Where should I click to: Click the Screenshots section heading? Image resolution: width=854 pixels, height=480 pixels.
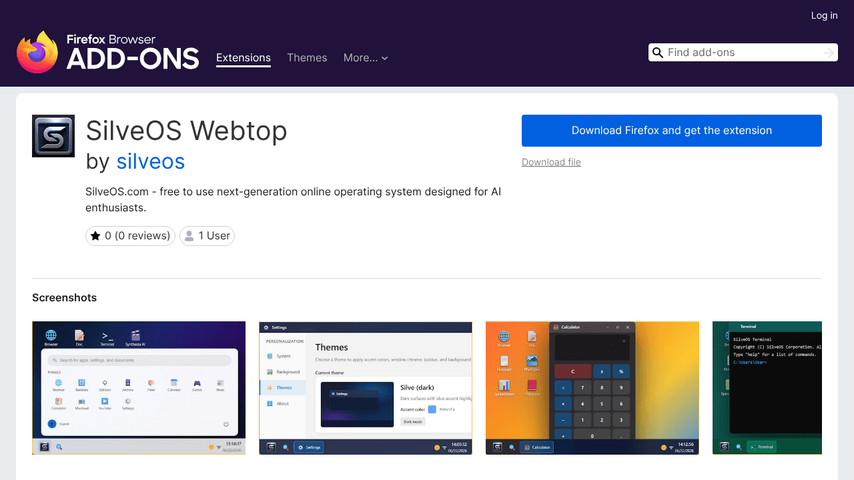click(65, 298)
